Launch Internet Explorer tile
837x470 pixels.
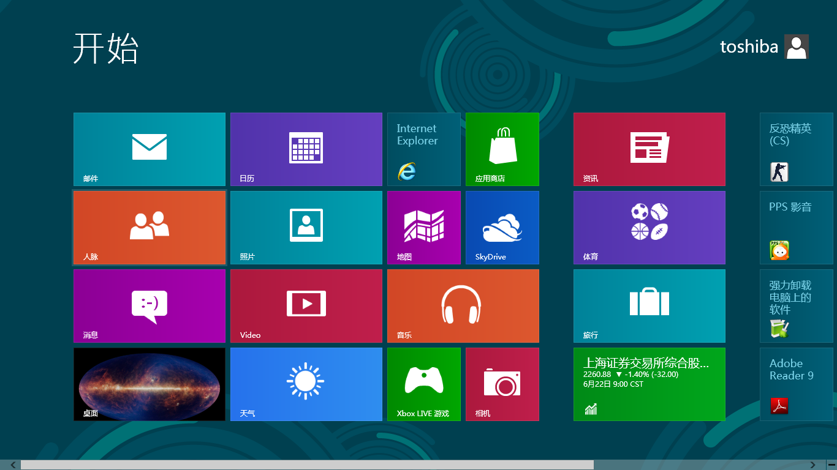424,149
